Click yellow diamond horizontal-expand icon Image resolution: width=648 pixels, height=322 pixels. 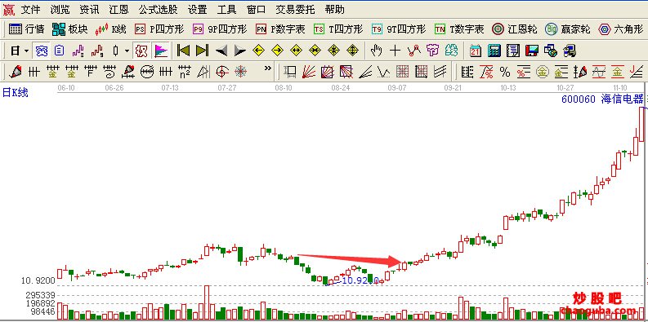tap(296, 51)
